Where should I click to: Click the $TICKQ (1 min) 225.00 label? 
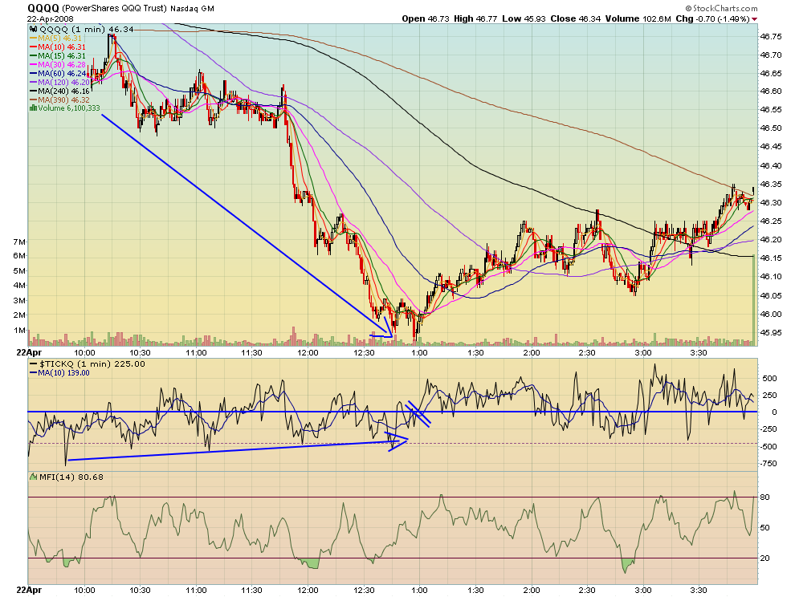click(92, 363)
